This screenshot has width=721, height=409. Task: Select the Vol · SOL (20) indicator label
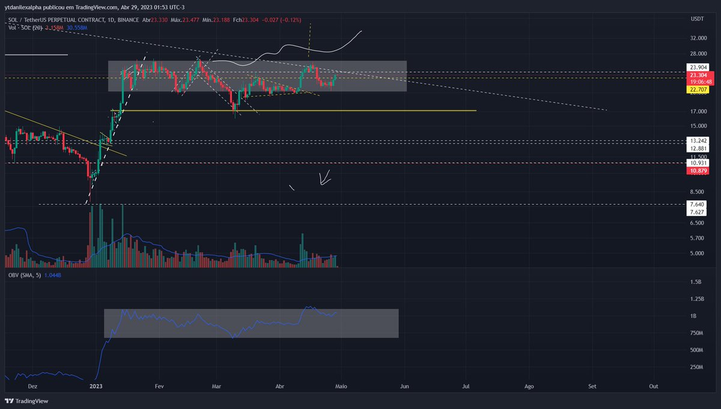[24, 28]
